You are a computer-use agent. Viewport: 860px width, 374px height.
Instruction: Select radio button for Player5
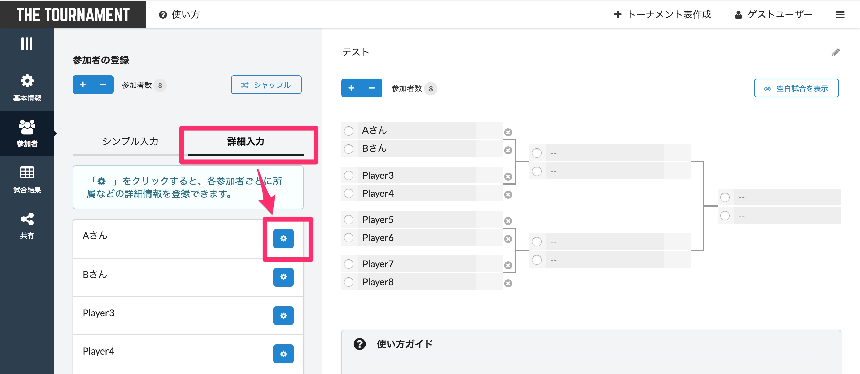tap(349, 219)
